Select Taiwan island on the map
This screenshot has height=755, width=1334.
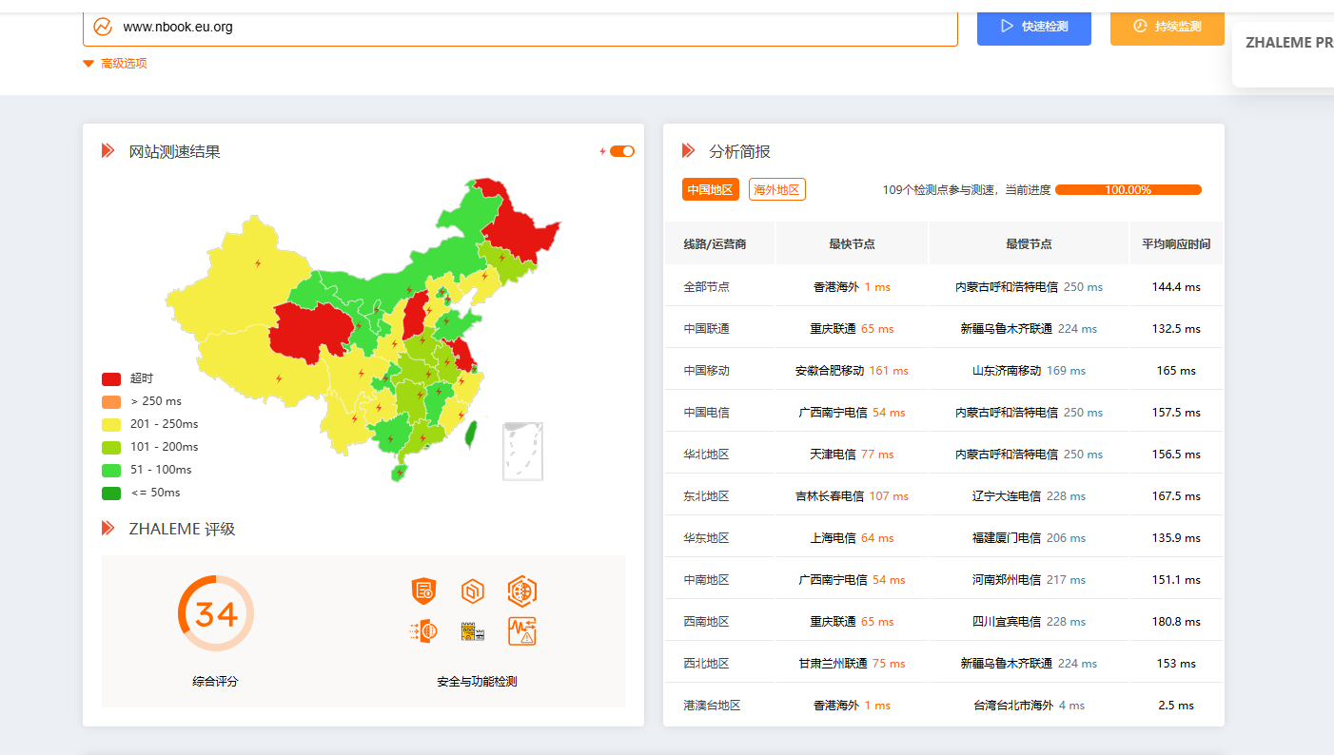[469, 435]
